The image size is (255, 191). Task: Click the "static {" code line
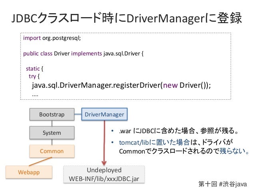pos(34,69)
